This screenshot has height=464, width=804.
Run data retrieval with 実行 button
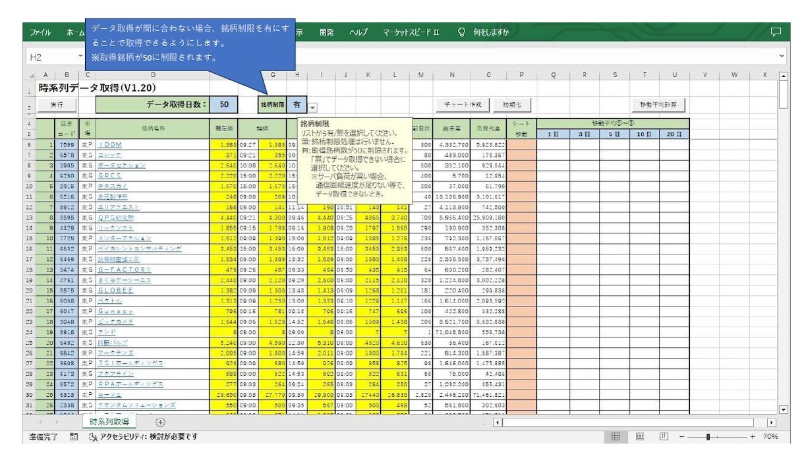click(57, 104)
